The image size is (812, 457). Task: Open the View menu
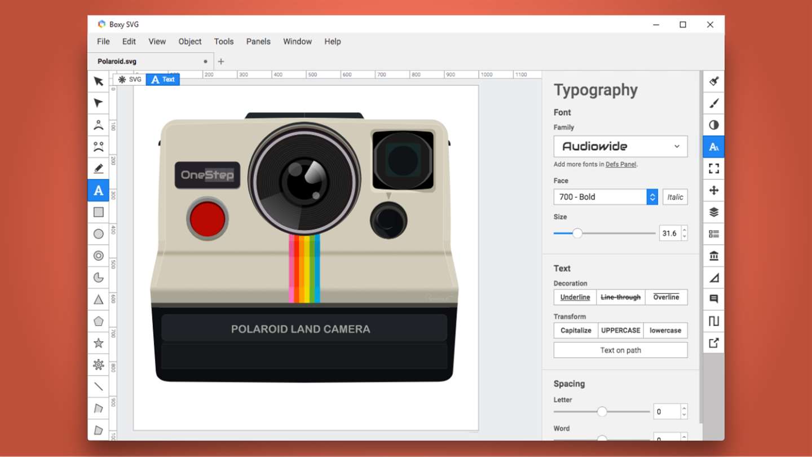[157, 41]
